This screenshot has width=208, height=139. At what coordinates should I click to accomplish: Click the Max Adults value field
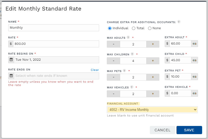pyautogui.click(x=133, y=44)
